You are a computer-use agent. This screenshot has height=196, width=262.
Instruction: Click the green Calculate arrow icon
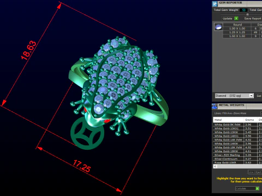257,188
